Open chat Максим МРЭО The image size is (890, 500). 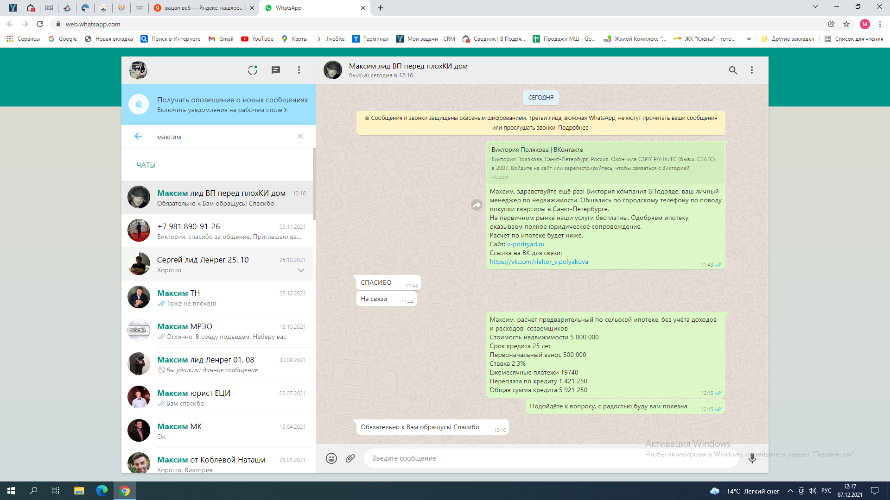pyautogui.click(x=217, y=331)
